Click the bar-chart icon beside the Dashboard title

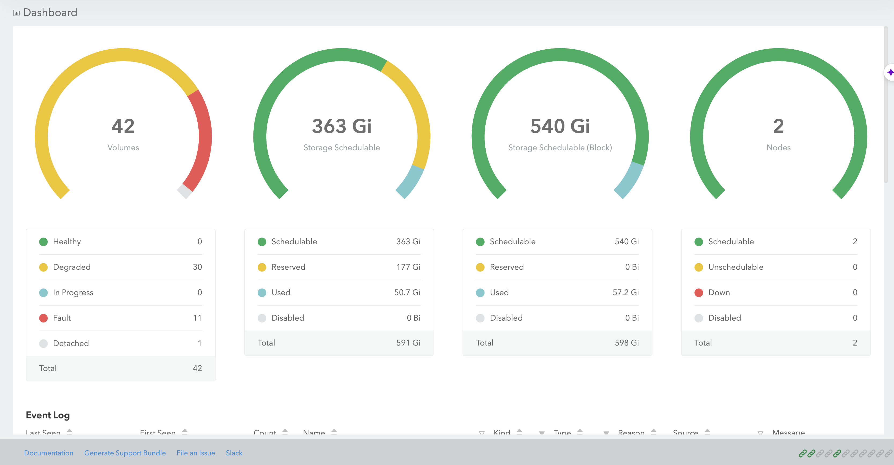(x=16, y=13)
